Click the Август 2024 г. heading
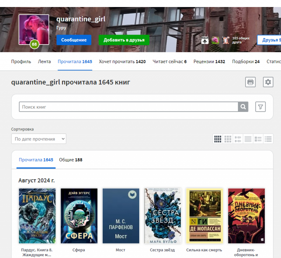Image resolution: width=281 pixels, height=258 pixels. (x=36, y=180)
